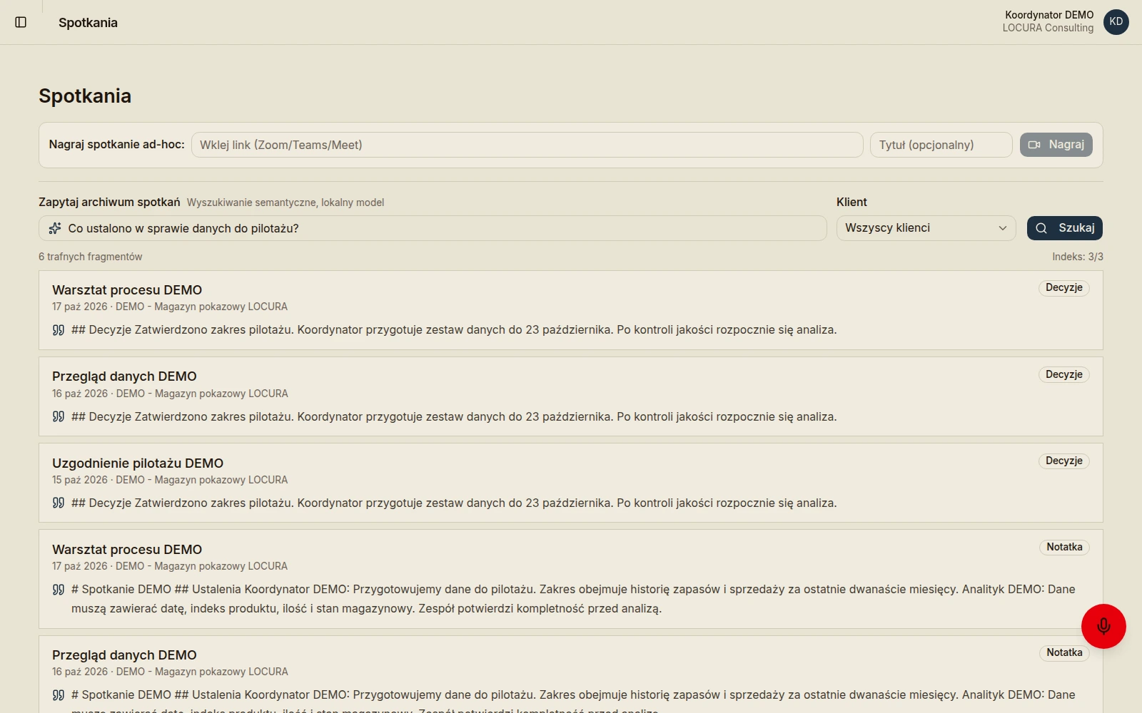Open Warsztat procesu DEMO Notatka result title
The image size is (1142, 713).
(x=127, y=550)
